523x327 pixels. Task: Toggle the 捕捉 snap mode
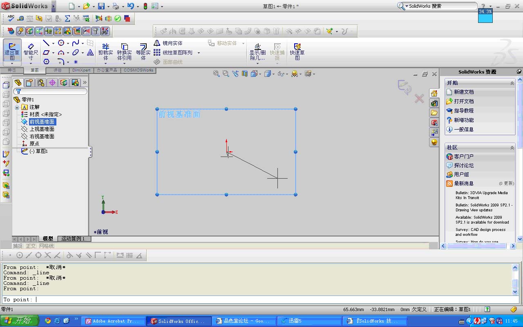tap(18, 246)
